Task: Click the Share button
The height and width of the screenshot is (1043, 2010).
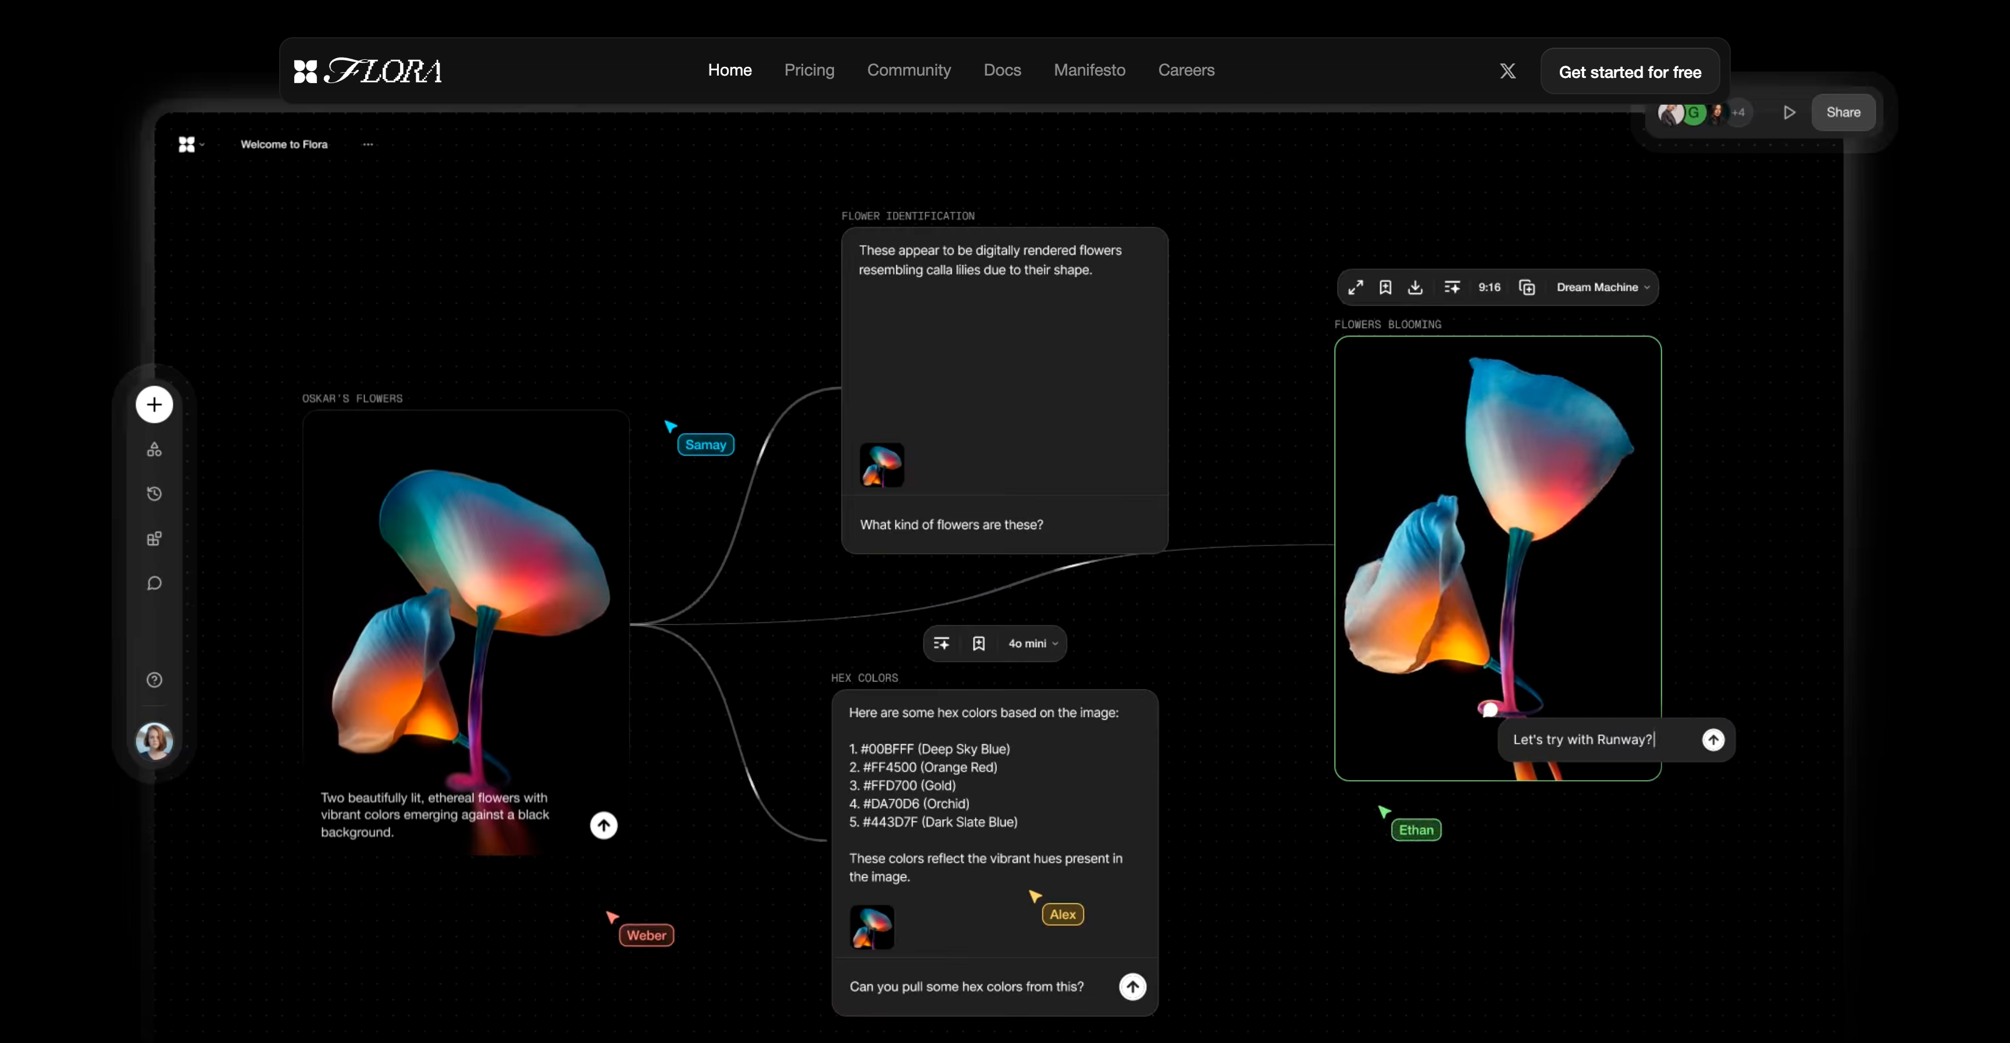Action: click(x=1842, y=112)
